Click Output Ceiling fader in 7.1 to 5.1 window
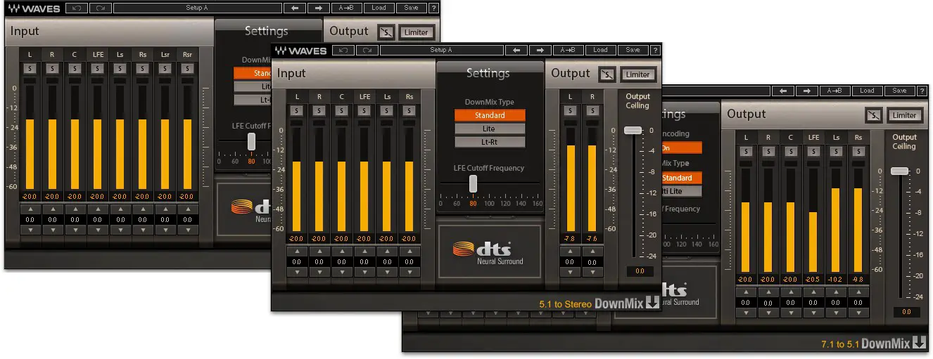Screen dimensions: 933x359 pos(900,171)
